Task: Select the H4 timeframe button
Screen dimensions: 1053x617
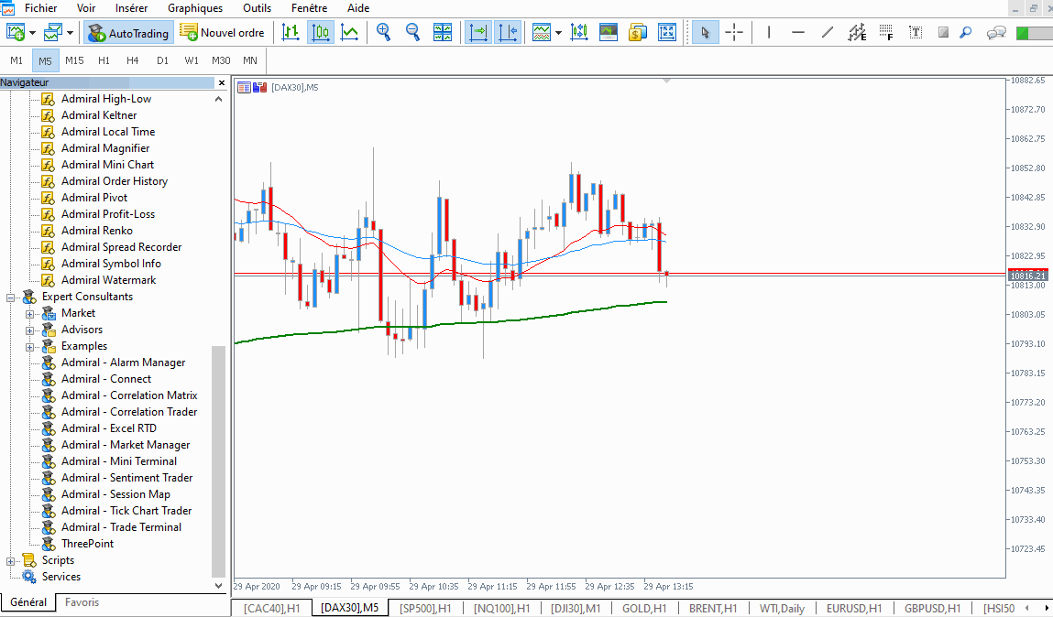Action: coord(133,60)
